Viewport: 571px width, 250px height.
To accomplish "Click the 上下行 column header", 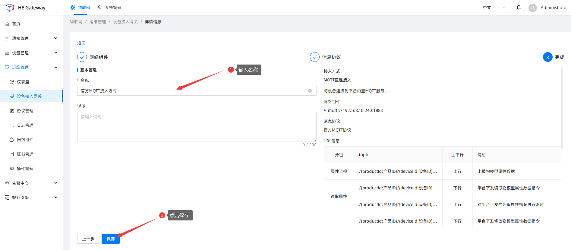I will click(x=457, y=155).
